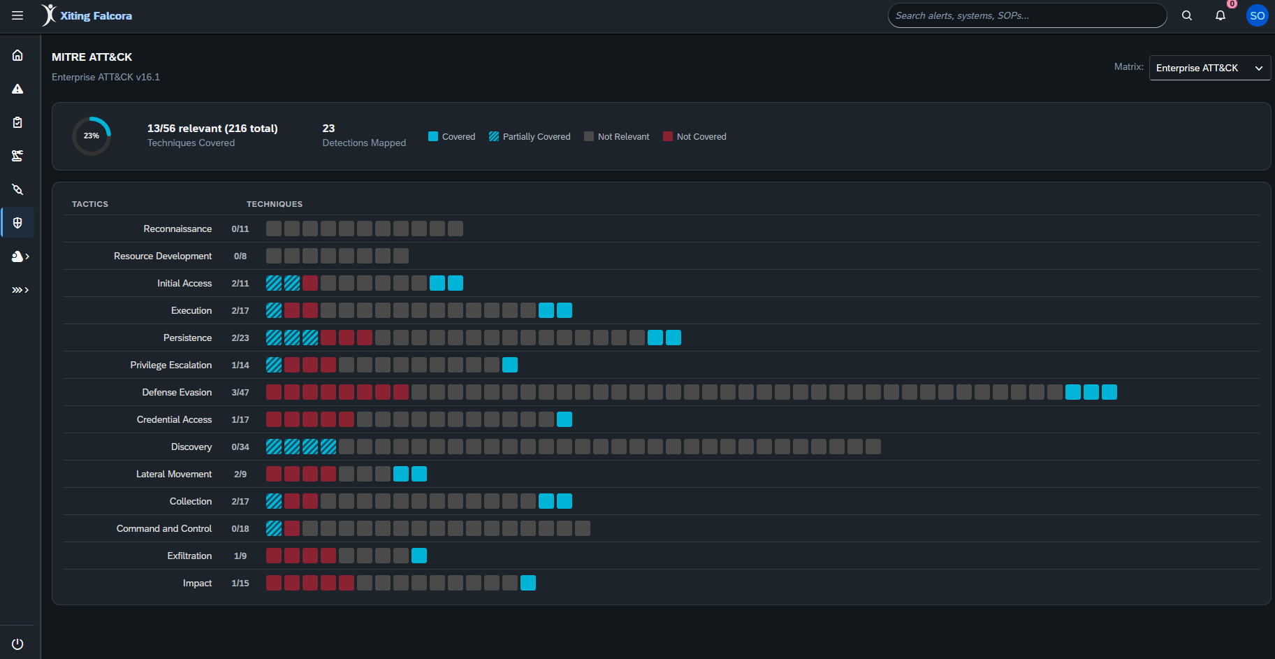Click the red not-covered cell in Initial Access
Viewport: 1275px width, 659px height.
point(310,283)
